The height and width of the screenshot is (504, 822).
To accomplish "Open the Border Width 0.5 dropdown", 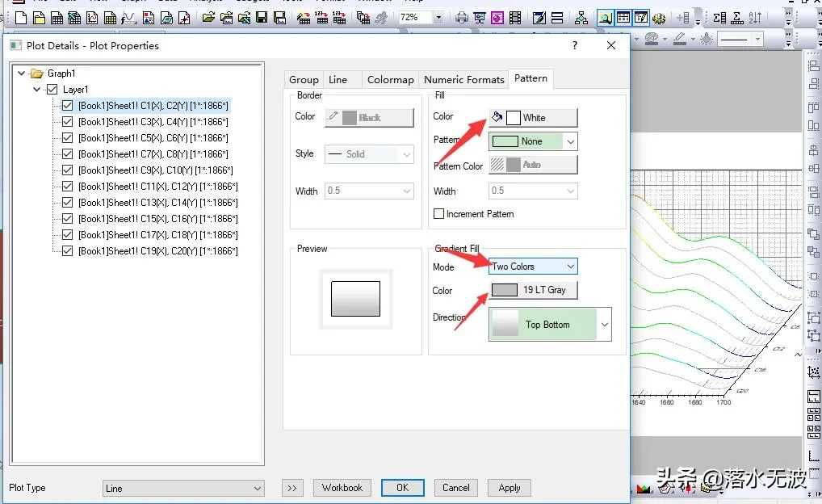I will [369, 191].
